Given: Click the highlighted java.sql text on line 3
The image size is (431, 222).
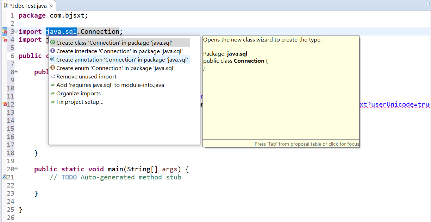Looking at the screenshot, I should 61,32.
